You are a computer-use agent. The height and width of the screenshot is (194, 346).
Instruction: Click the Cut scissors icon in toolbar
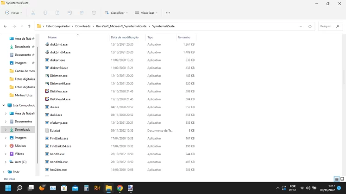click(33, 13)
